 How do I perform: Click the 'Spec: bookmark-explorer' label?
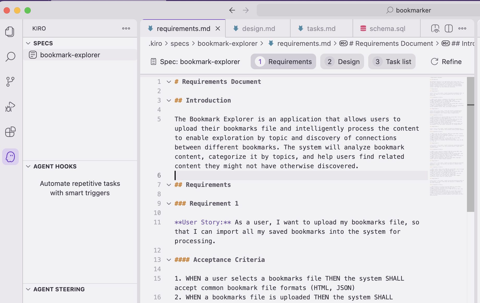(200, 62)
